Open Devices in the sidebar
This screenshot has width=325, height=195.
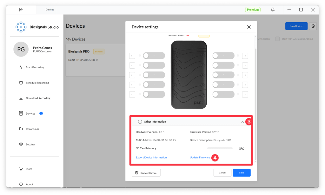[x=30, y=113]
